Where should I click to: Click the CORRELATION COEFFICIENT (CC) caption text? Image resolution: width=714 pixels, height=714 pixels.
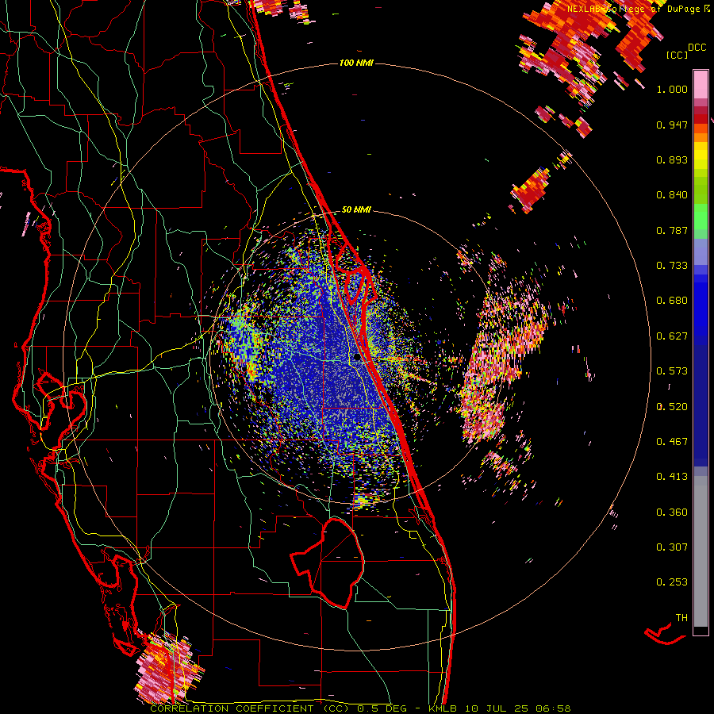pos(249,708)
